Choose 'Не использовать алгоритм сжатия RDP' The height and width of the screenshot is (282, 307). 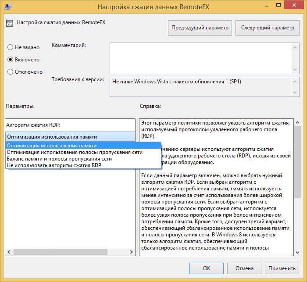tap(83, 165)
